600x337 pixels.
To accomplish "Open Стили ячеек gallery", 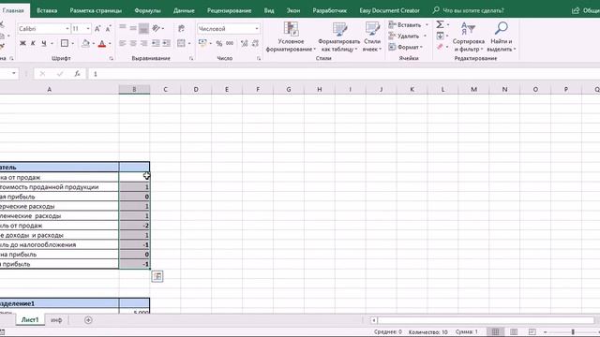I will pyautogui.click(x=372, y=37).
